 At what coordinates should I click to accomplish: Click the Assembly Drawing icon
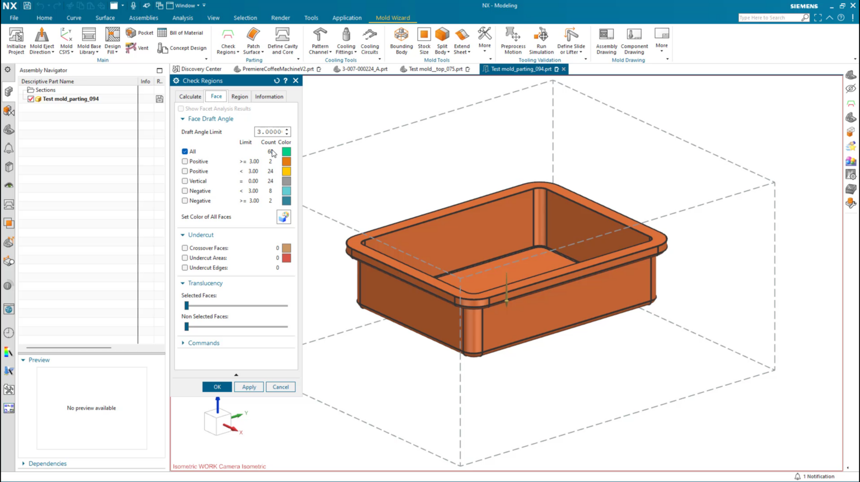[605, 40]
